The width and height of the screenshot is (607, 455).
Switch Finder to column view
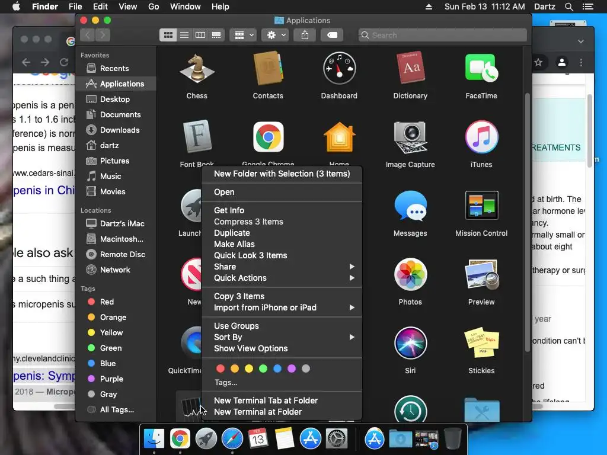point(200,35)
